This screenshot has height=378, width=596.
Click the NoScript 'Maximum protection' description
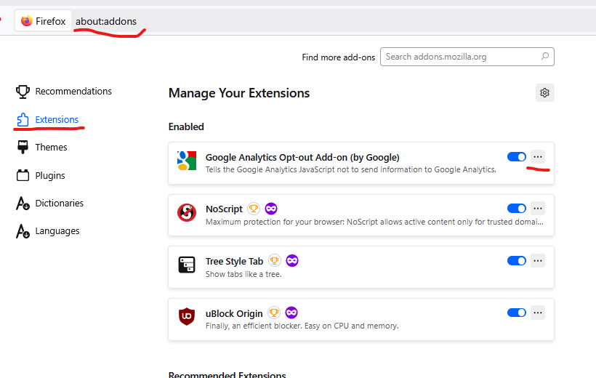pyautogui.click(x=374, y=222)
